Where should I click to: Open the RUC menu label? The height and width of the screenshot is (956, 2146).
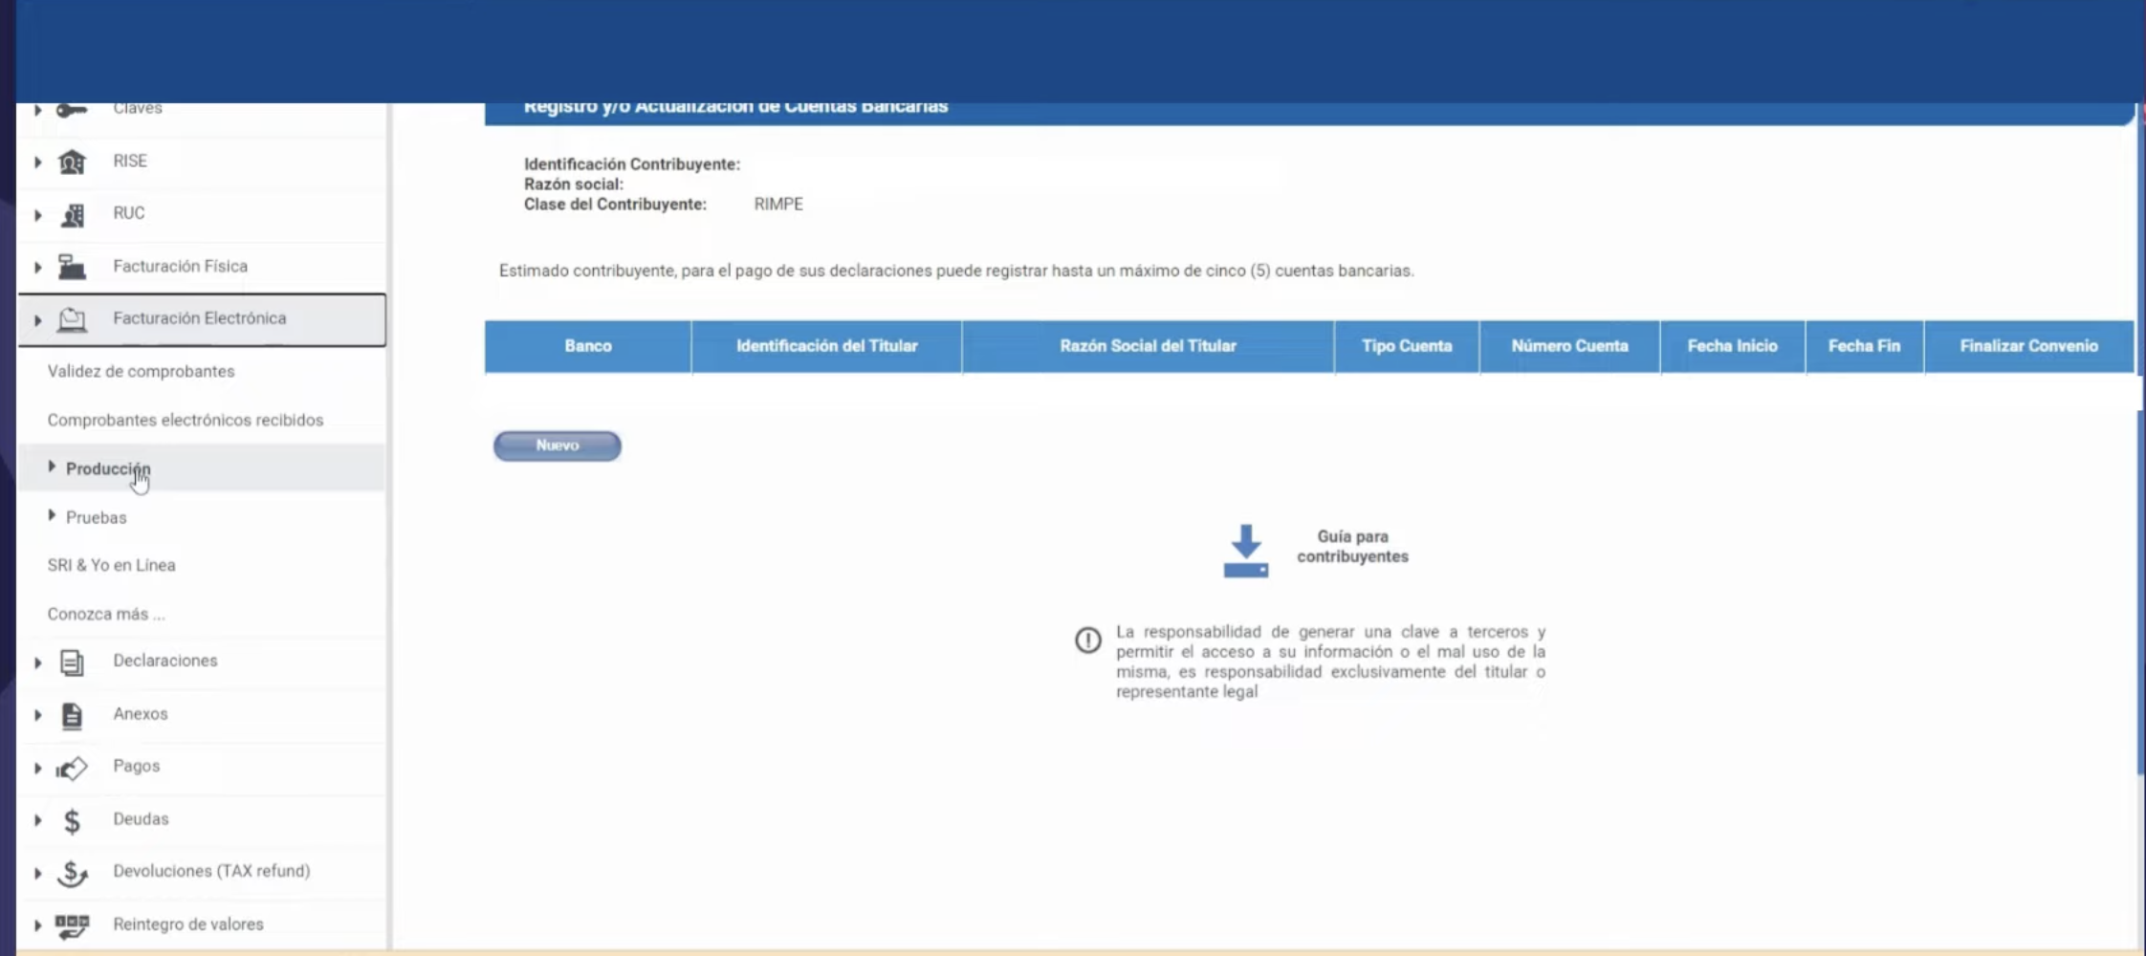coord(128,213)
